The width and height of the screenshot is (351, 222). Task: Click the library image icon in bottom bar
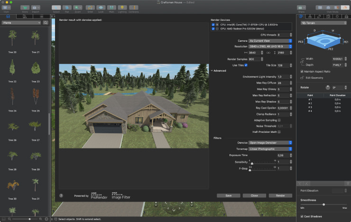click(x=4, y=219)
